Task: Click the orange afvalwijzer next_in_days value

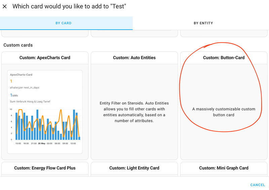Action: 11,81
